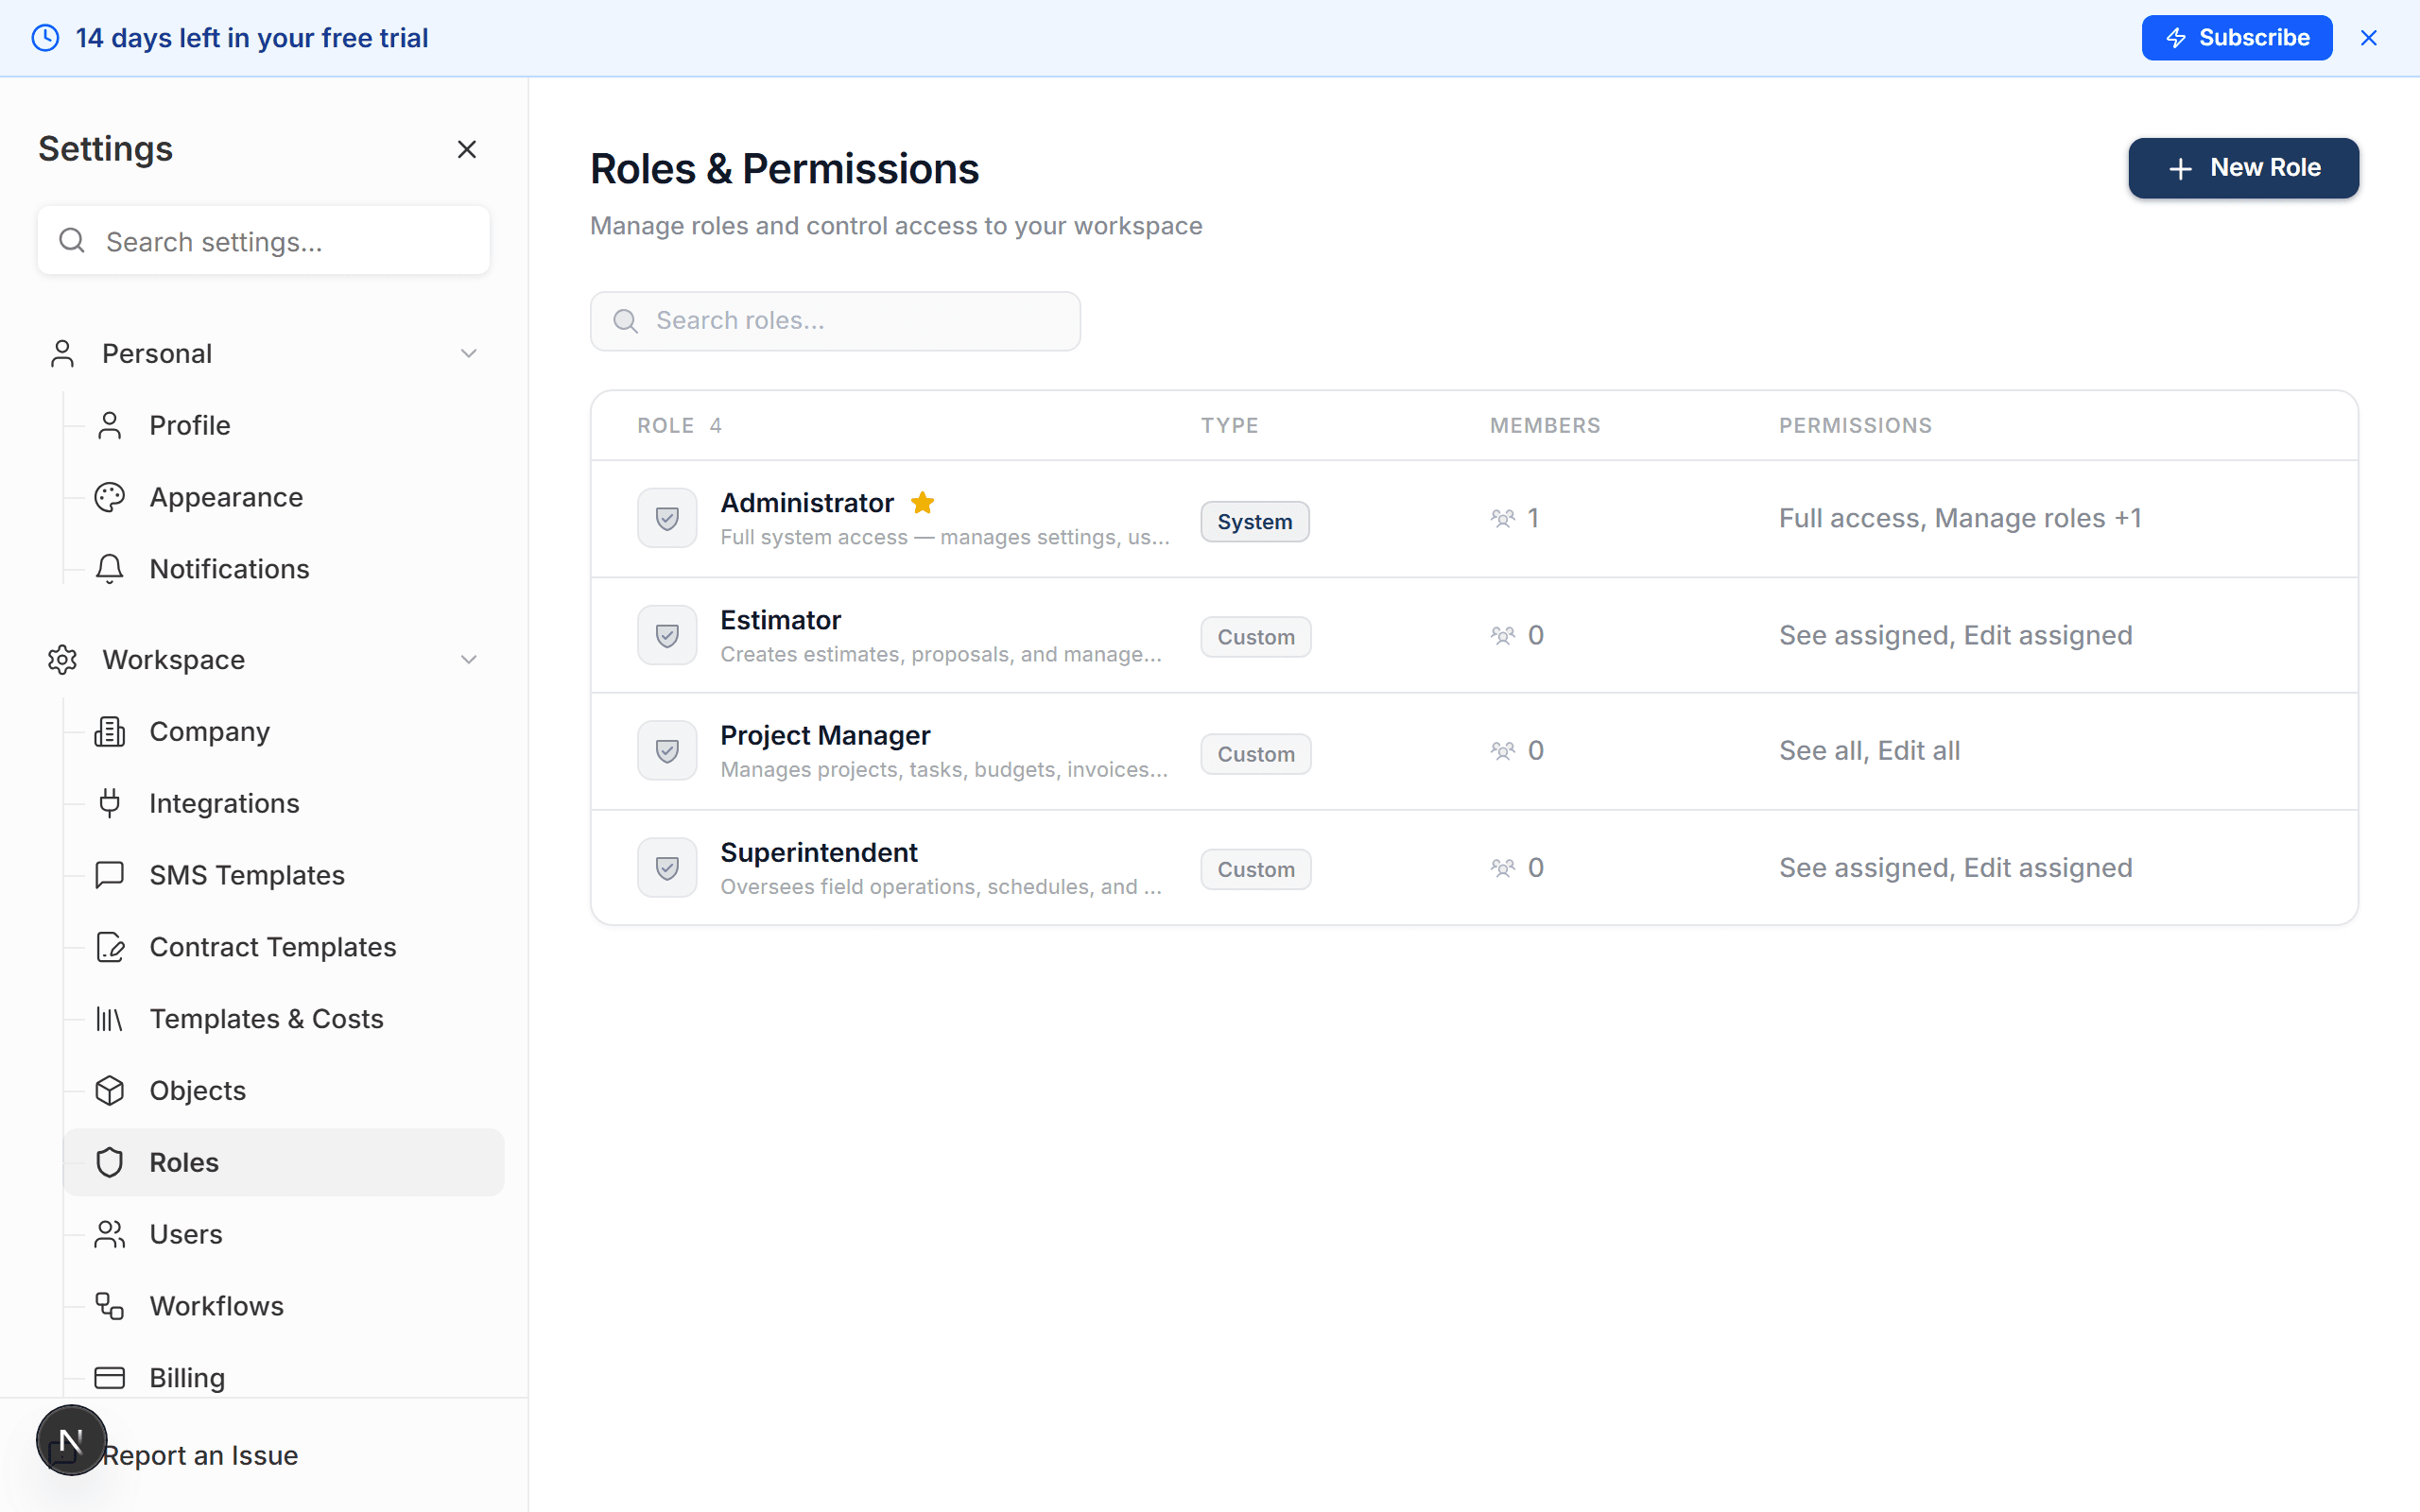Select the Integrations plug icon
2420x1512 pixels.
click(x=110, y=803)
